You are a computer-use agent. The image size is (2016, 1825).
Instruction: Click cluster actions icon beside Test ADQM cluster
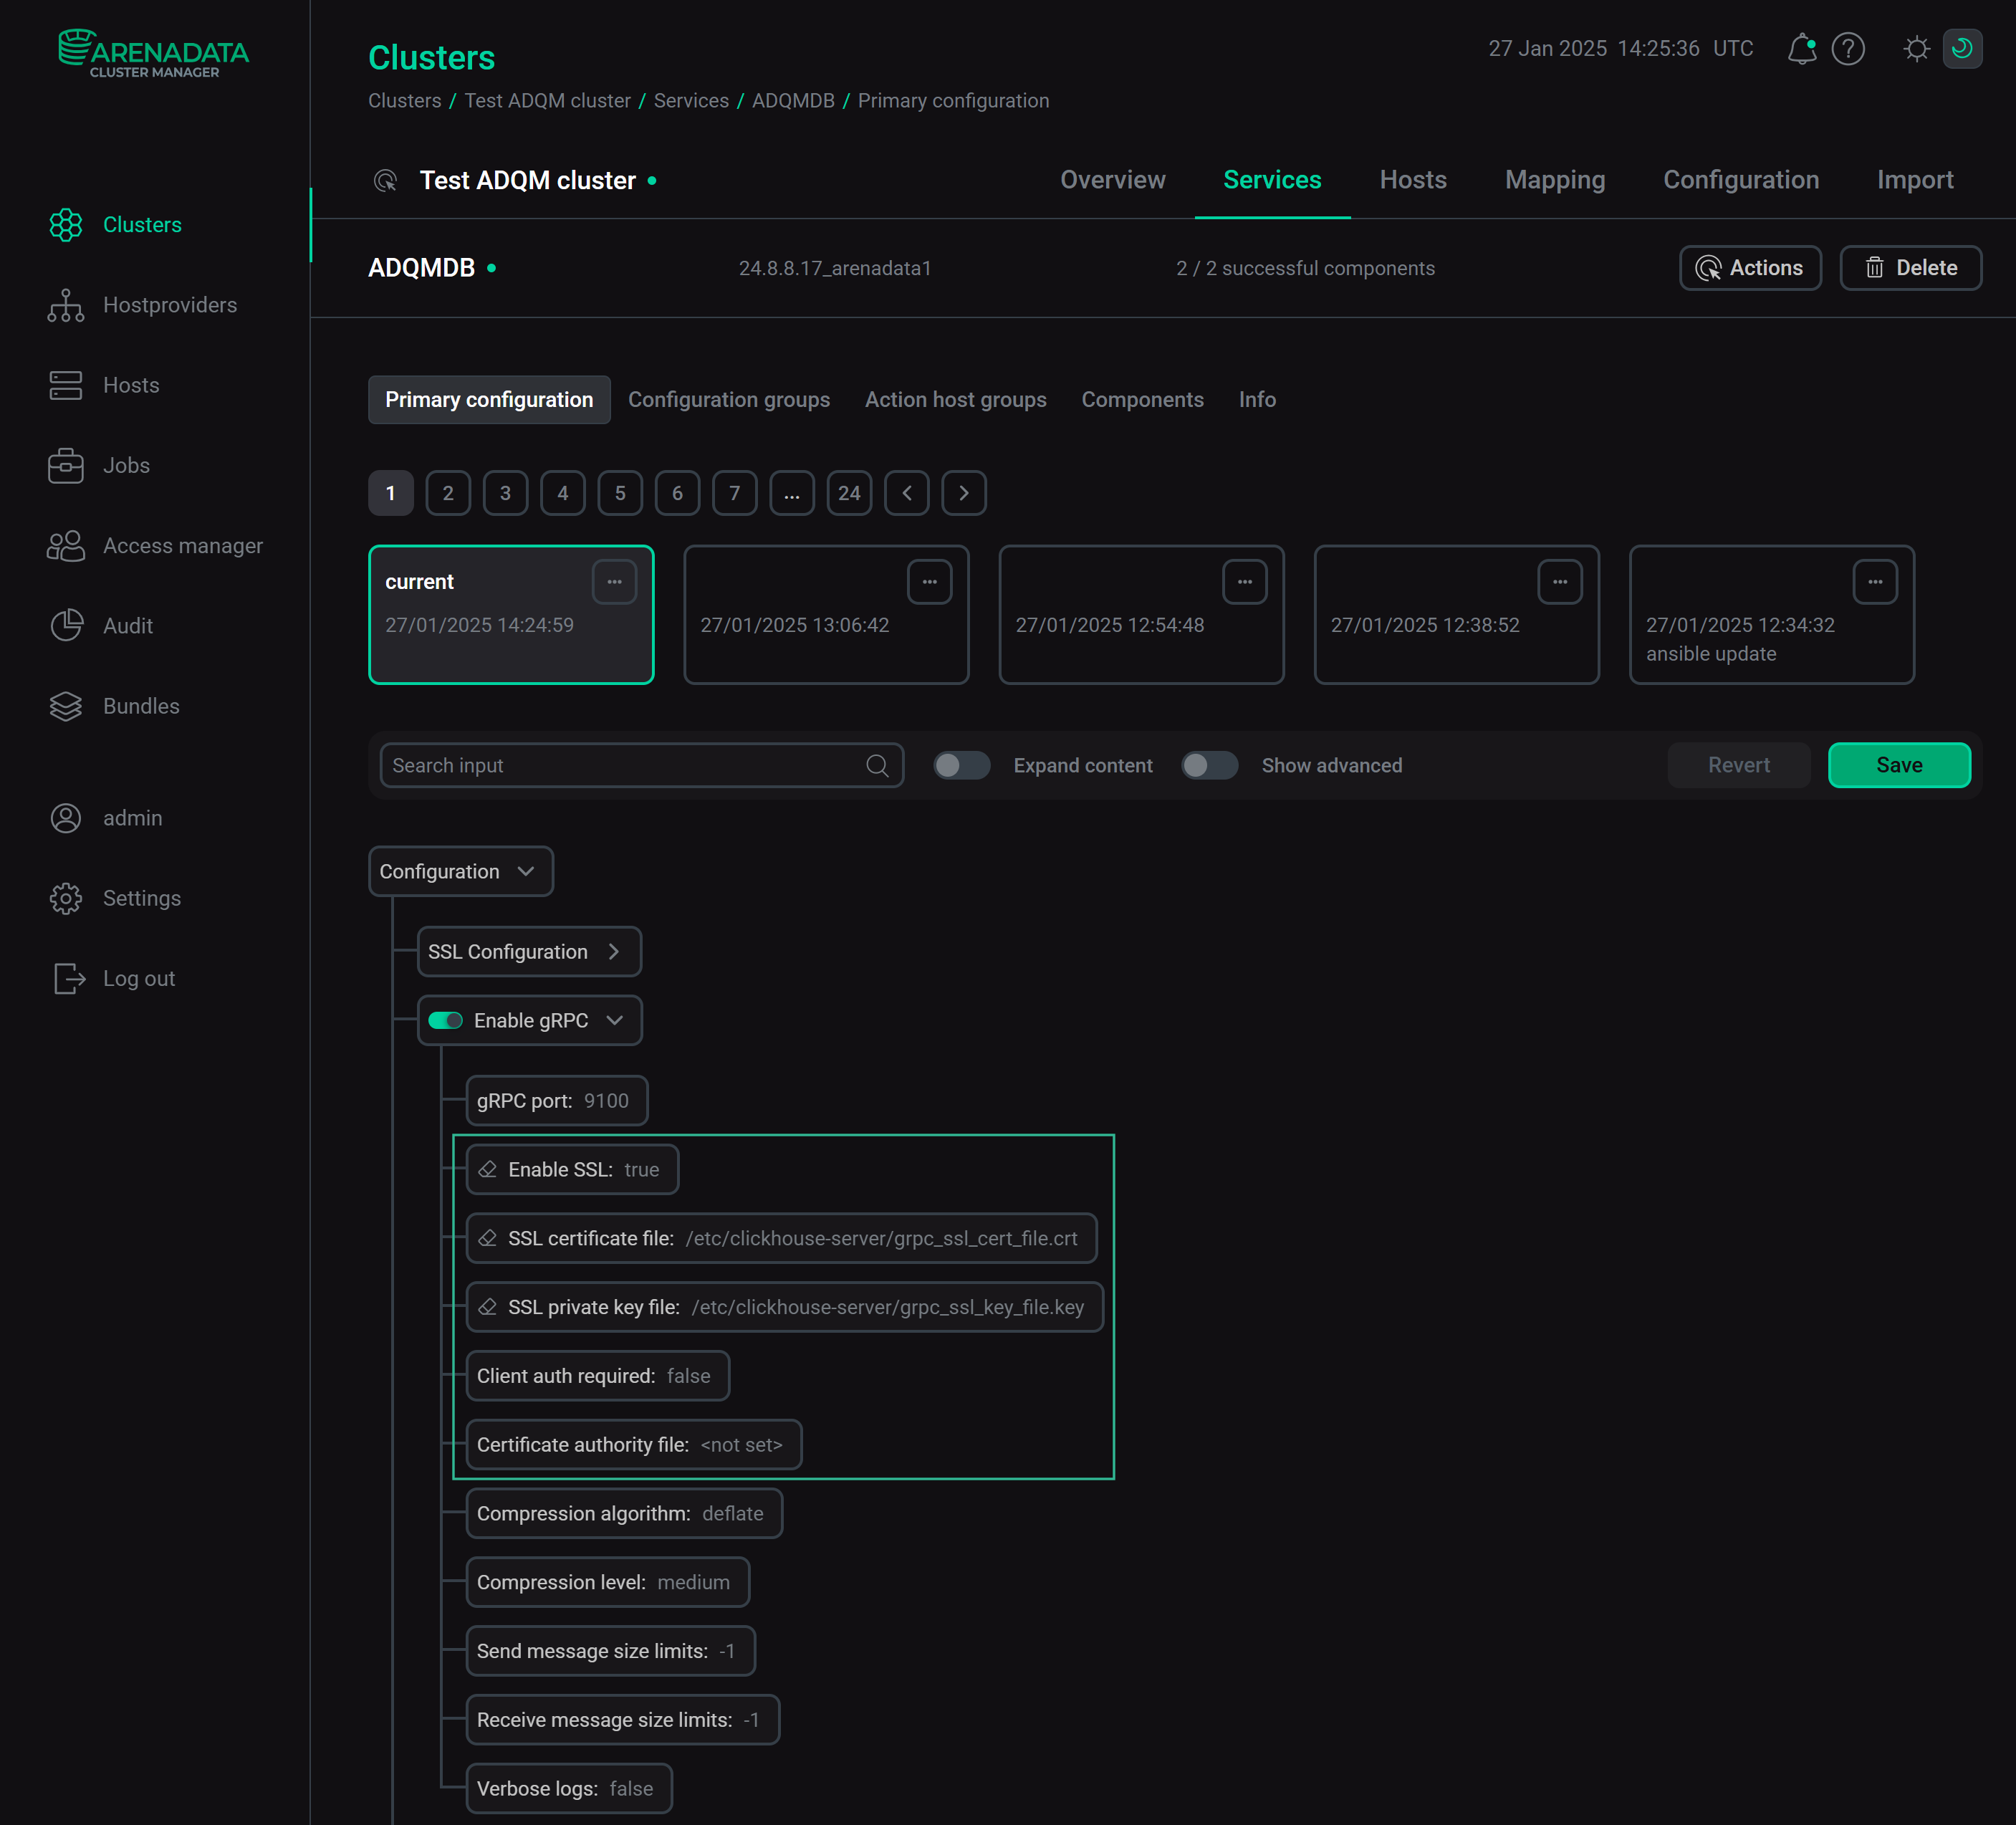385,180
